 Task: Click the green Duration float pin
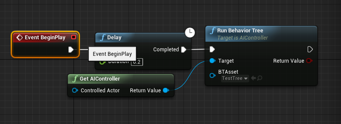coord(102,62)
